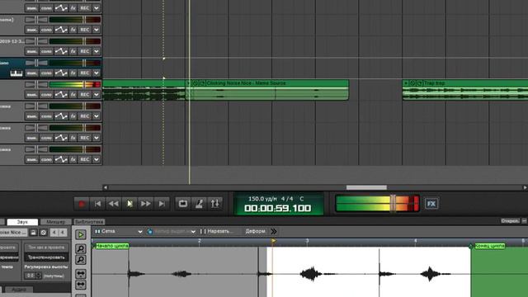Click the Нарезать... button

coord(216,231)
